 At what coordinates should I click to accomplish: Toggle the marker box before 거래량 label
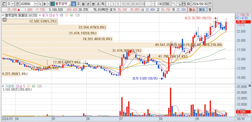point(3,86)
